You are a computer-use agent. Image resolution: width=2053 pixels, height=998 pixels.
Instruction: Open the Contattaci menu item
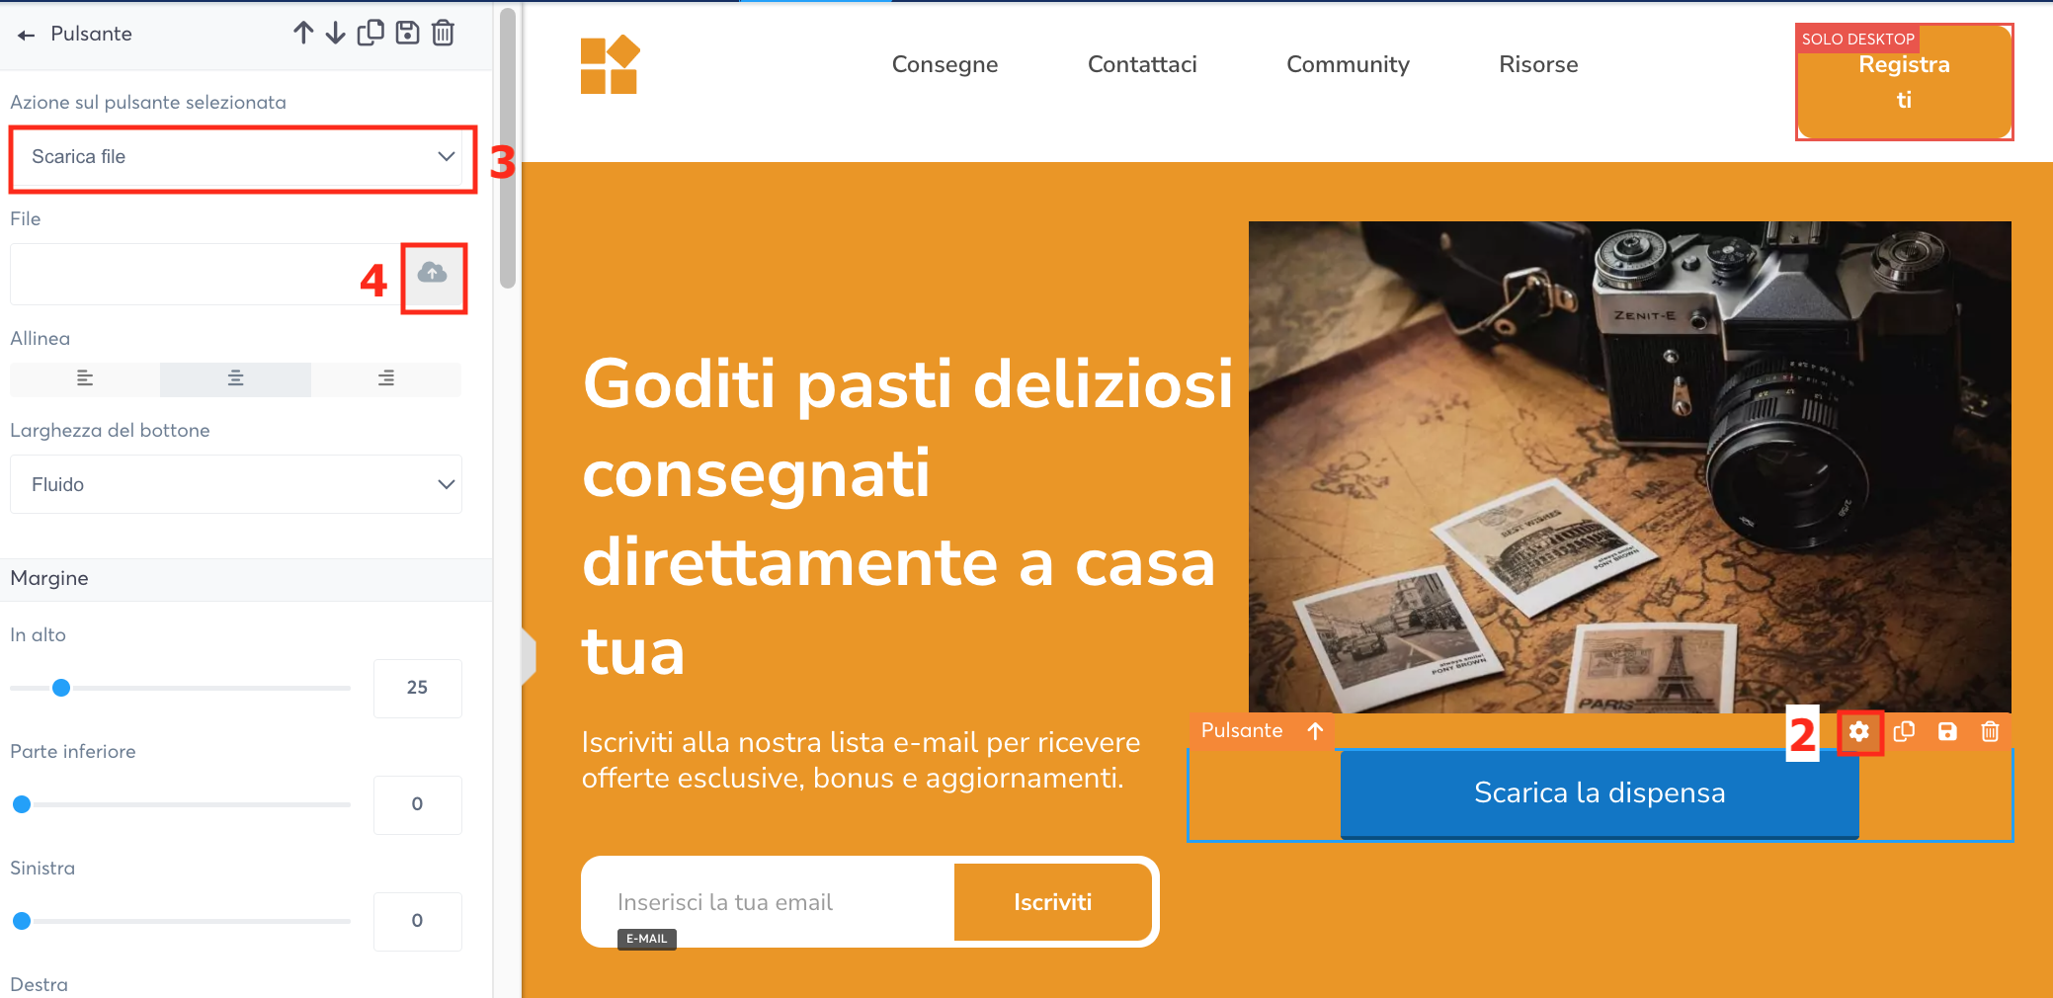tap(1142, 65)
